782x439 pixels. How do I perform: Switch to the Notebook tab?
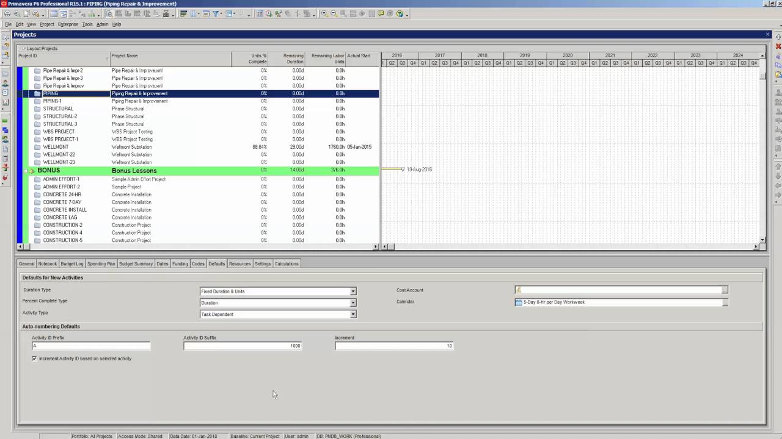click(47, 264)
